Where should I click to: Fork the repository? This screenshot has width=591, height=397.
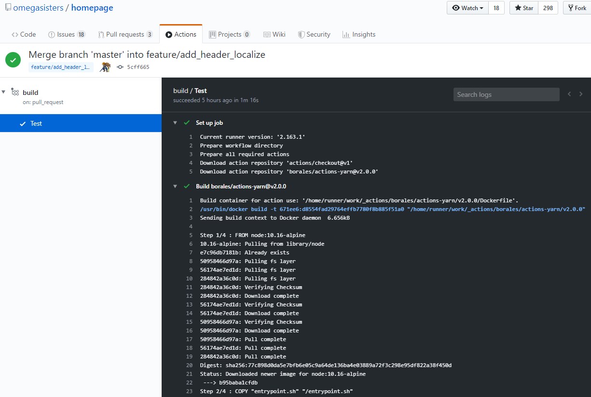pos(577,8)
